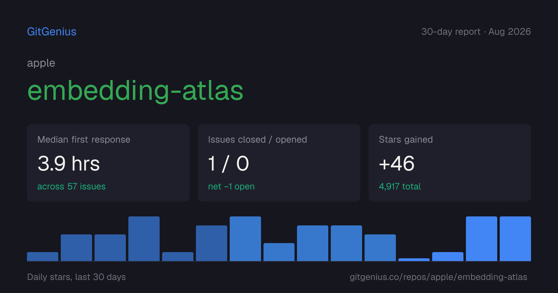Click the GitGenius brand name
Viewport: 558px width, 293px height.
tap(52, 32)
